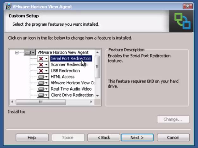Open the Client Drive Redirection feature dropdown
The height and width of the screenshot is (148, 198).
pyautogui.click(x=43, y=95)
